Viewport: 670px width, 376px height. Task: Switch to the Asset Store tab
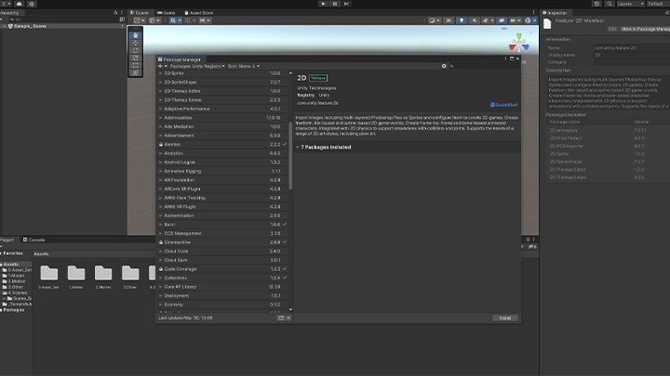[198, 13]
